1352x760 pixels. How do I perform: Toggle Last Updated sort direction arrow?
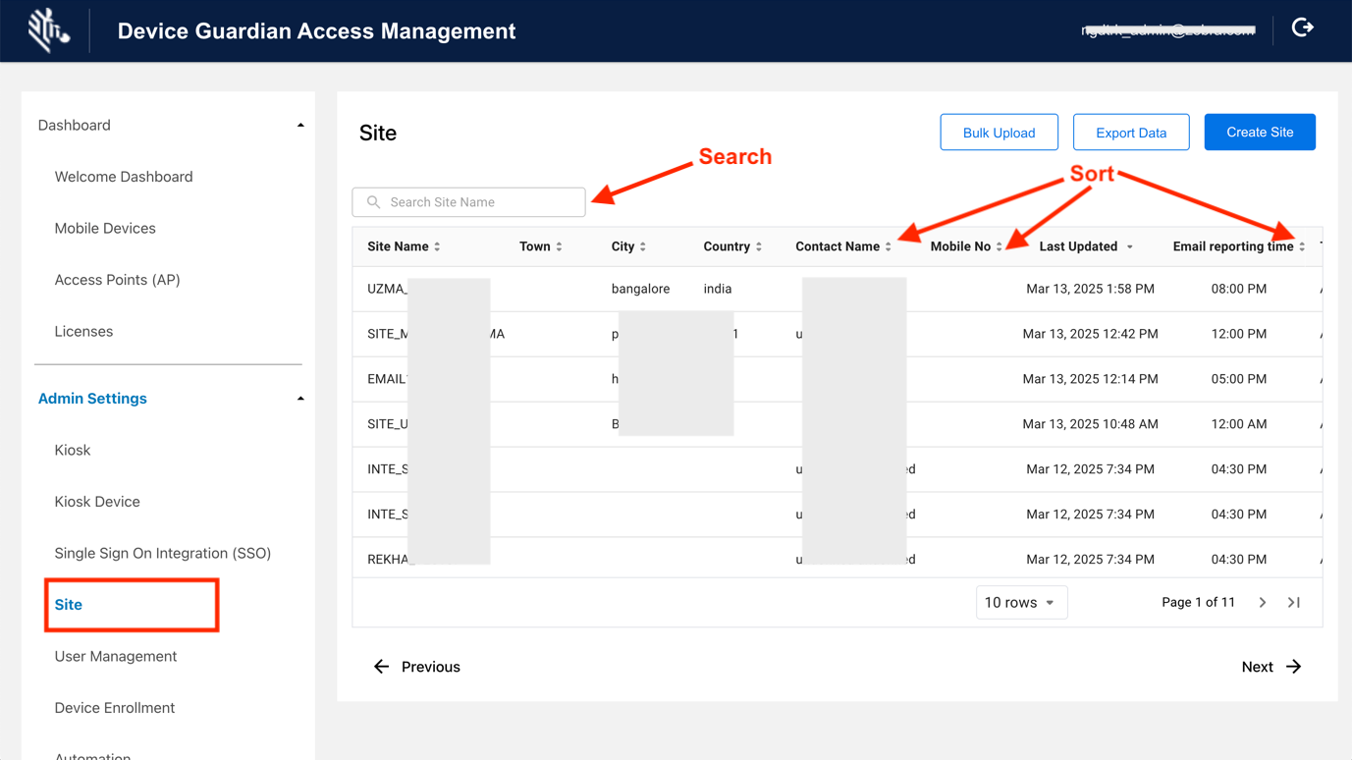tap(1130, 247)
